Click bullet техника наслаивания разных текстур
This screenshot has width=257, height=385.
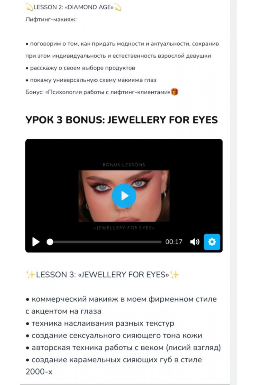pyautogui.click(x=100, y=323)
